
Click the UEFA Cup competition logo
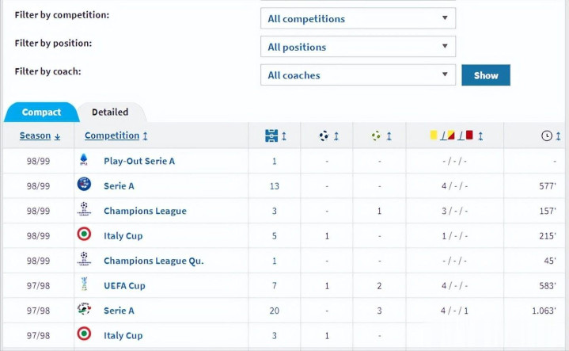[x=84, y=285]
